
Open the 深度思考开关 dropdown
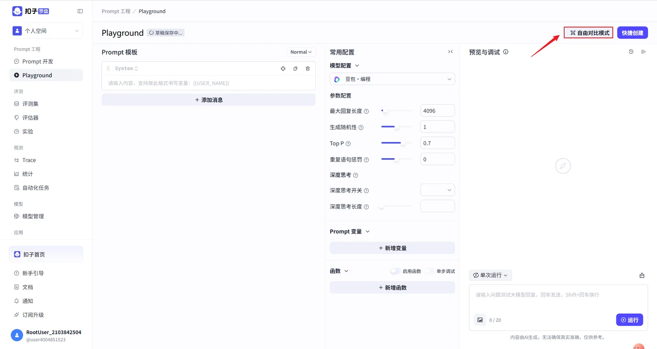click(x=437, y=190)
